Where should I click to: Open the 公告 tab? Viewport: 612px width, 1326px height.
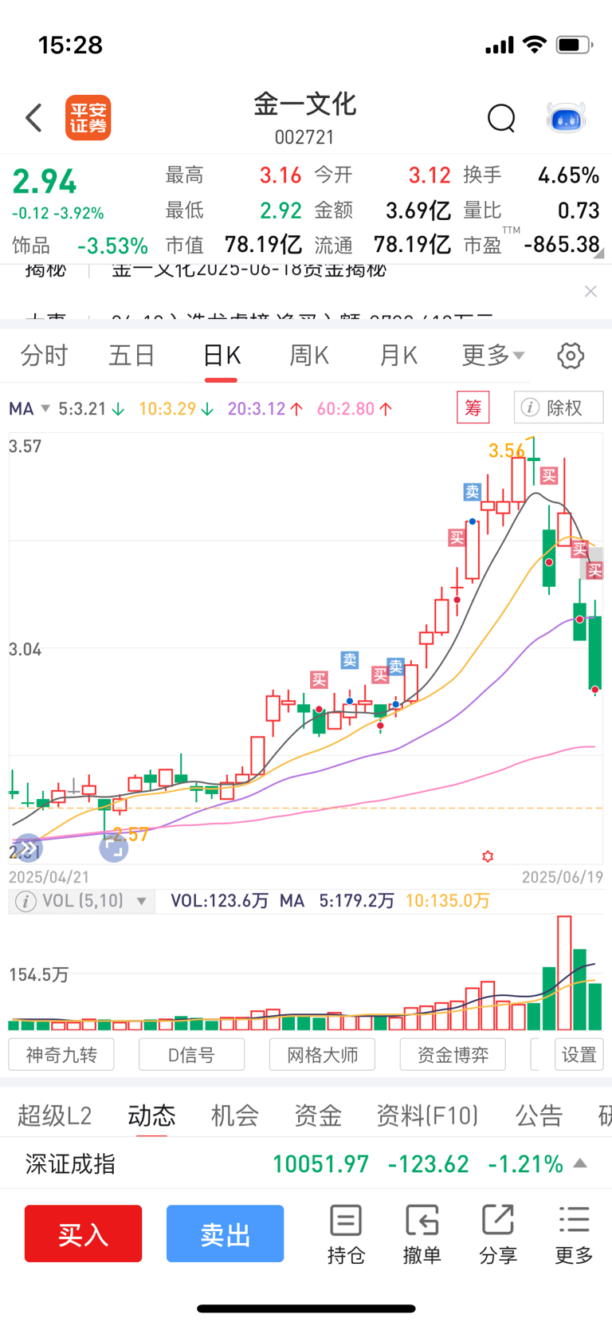(539, 1115)
